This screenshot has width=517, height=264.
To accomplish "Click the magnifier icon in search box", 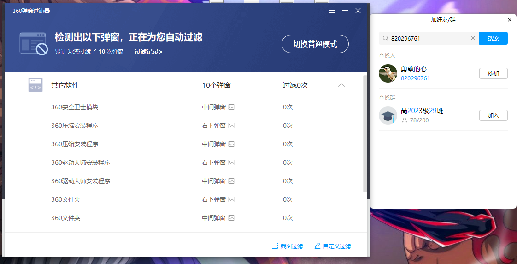I will pos(385,38).
